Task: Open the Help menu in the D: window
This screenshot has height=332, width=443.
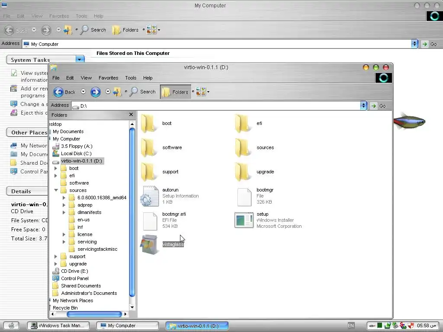Action: pos(148,78)
